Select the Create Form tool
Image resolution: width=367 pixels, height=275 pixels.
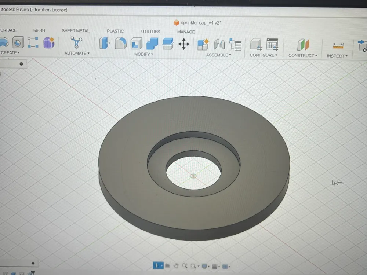point(48,44)
